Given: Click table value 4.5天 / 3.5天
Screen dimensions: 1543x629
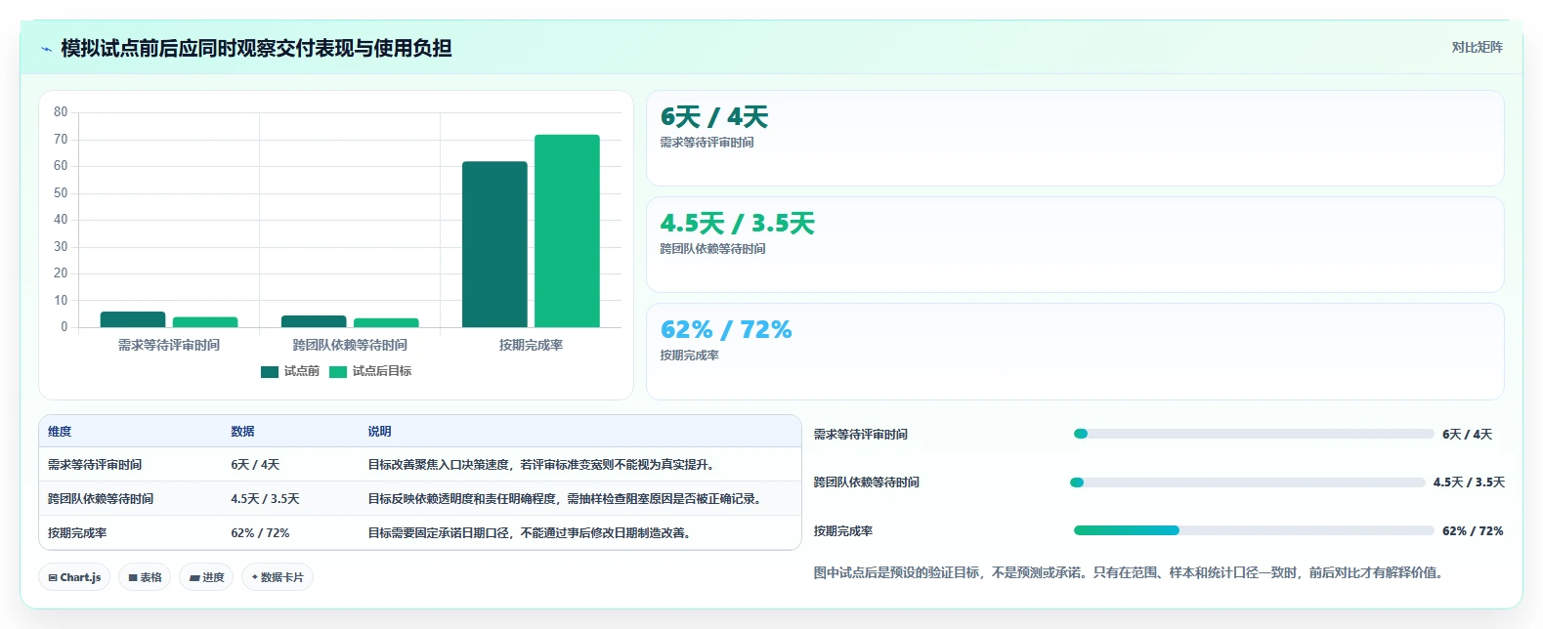Looking at the screenshot, I should (x=265, y=499).
